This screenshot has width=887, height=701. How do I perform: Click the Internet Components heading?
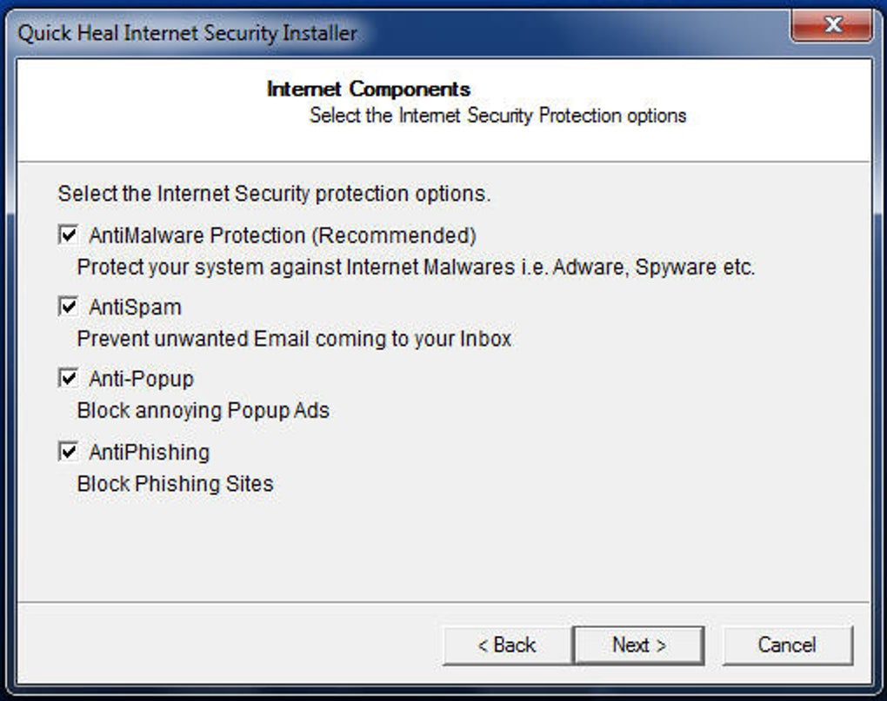tap(368, 89)
